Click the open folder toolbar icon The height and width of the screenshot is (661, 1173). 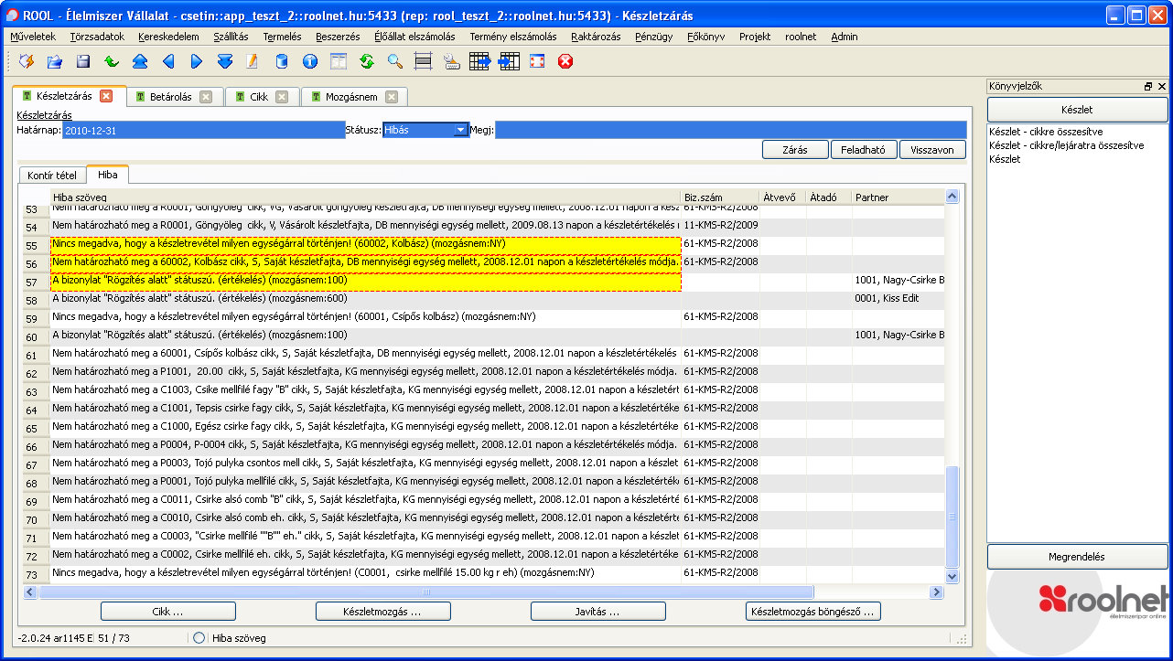tap(55, 61)
